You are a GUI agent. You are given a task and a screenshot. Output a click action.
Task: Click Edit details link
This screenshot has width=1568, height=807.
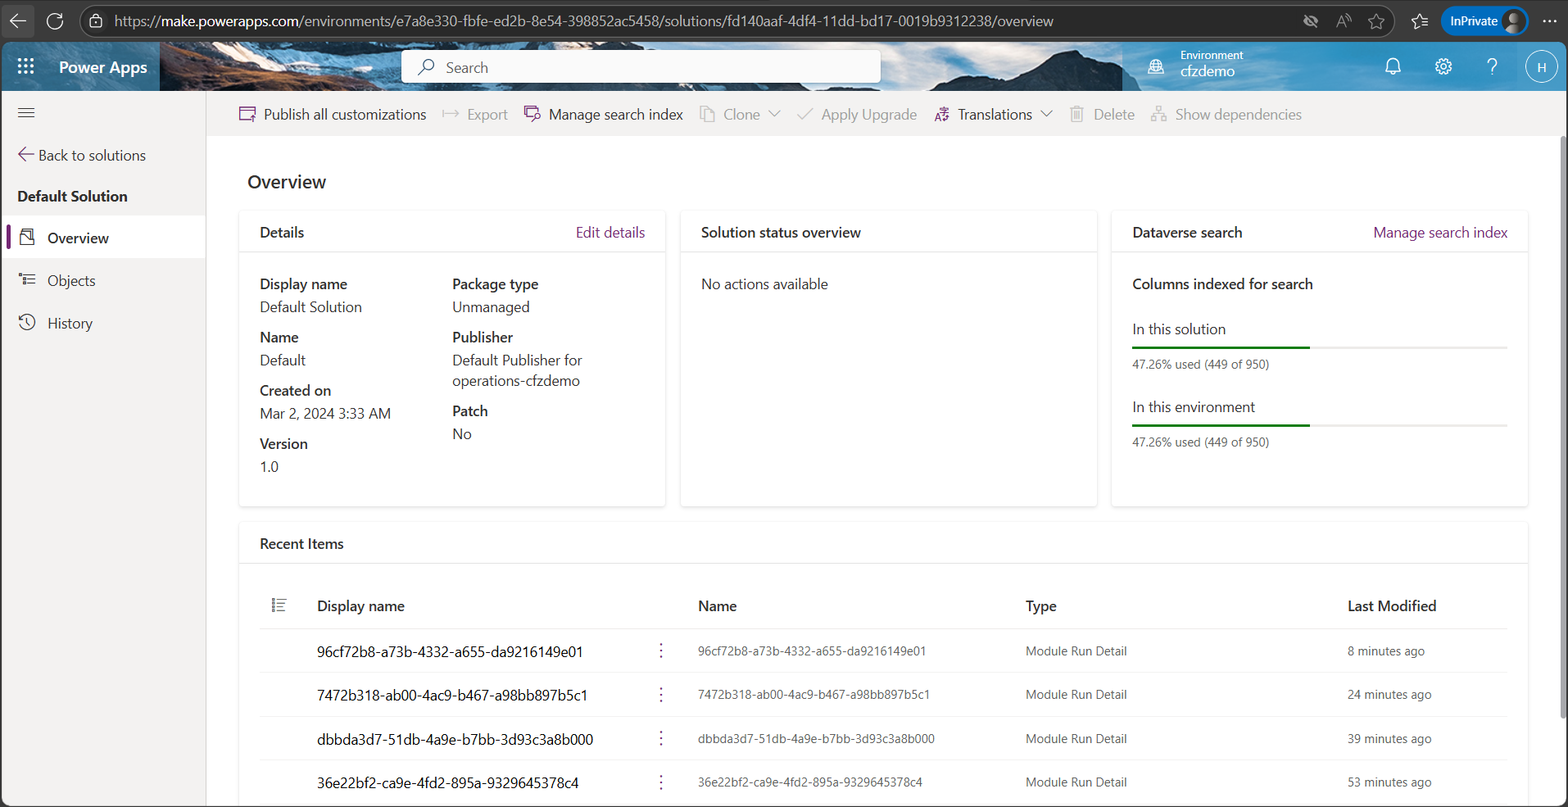click(x=610, y=233)
